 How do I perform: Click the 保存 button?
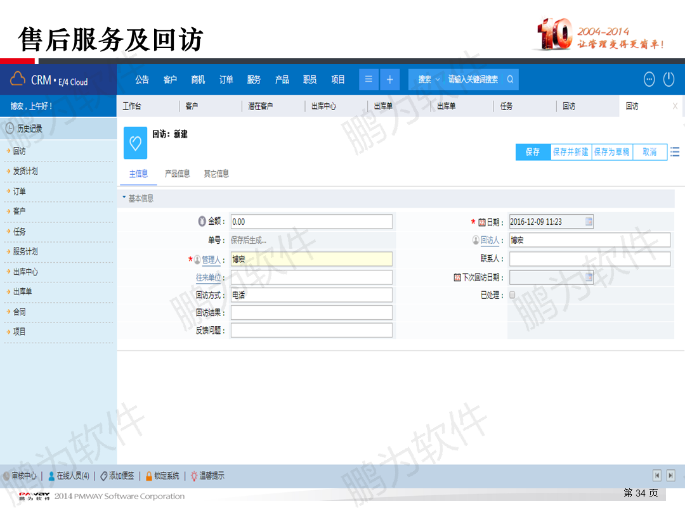pyautogui.click(x=533, y=152)
